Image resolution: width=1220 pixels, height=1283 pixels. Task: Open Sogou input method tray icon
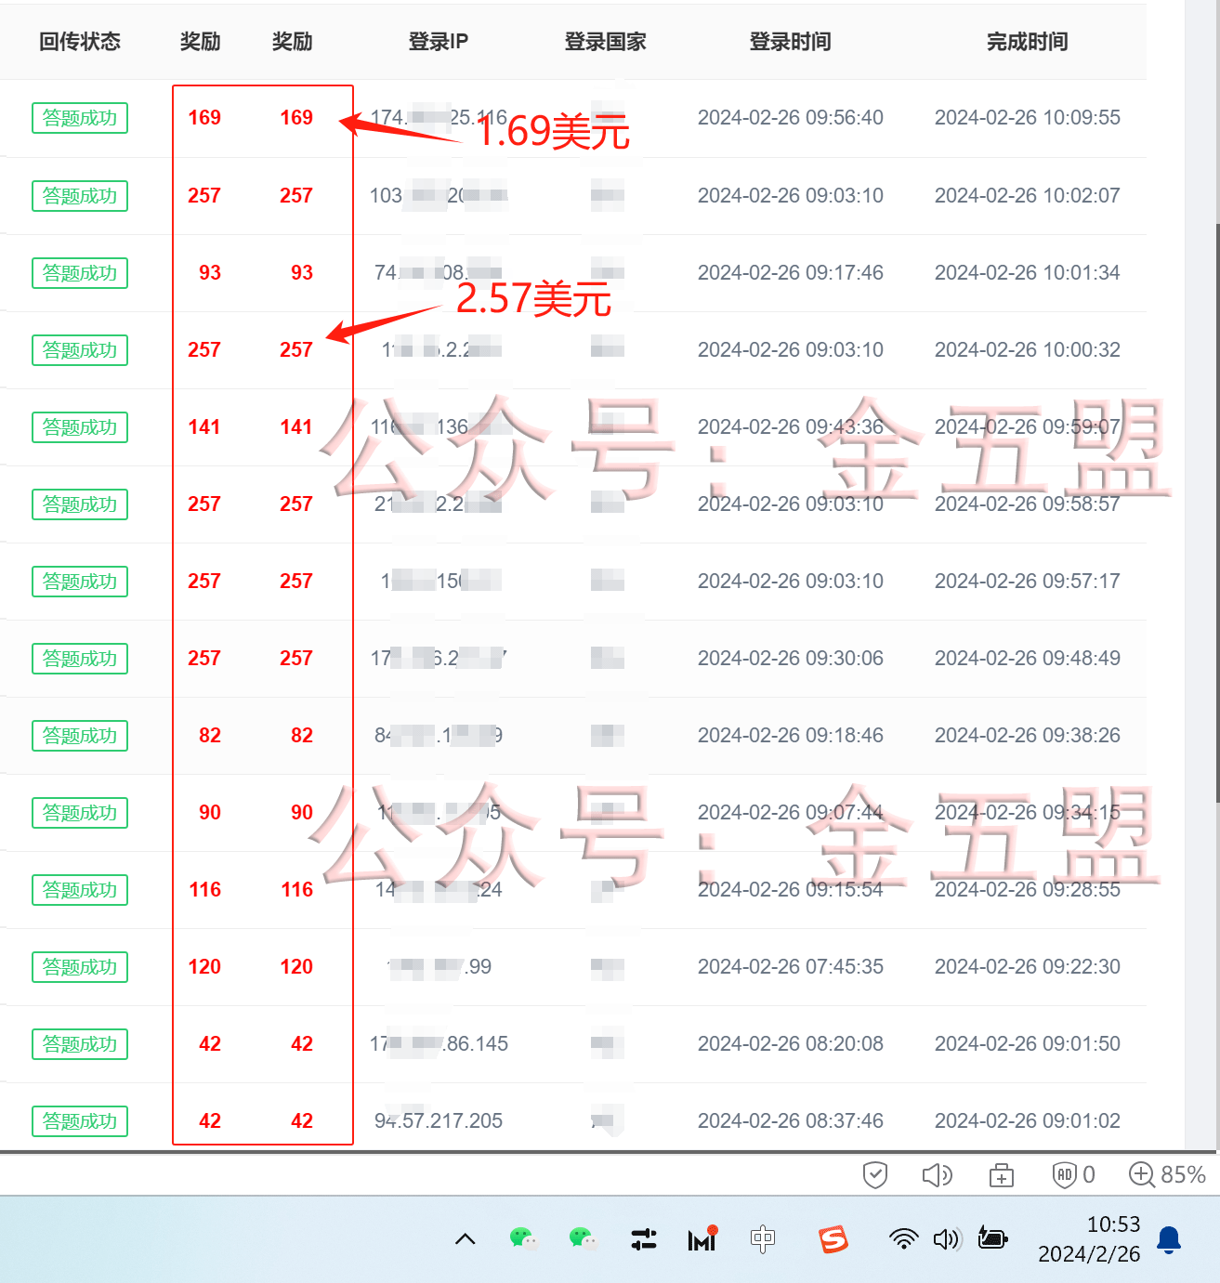click(x=833, y=1238)
